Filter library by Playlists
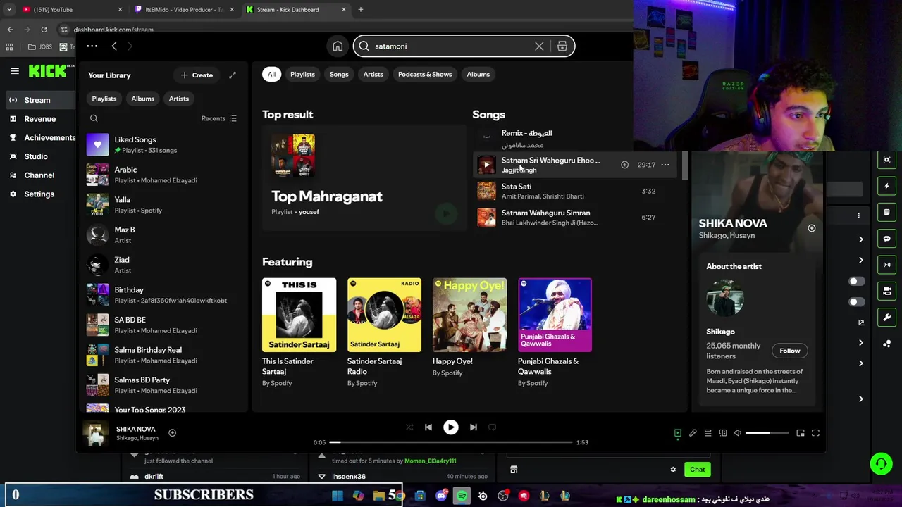The width and height of the screenshot is (902, 507). click(104, 99)
